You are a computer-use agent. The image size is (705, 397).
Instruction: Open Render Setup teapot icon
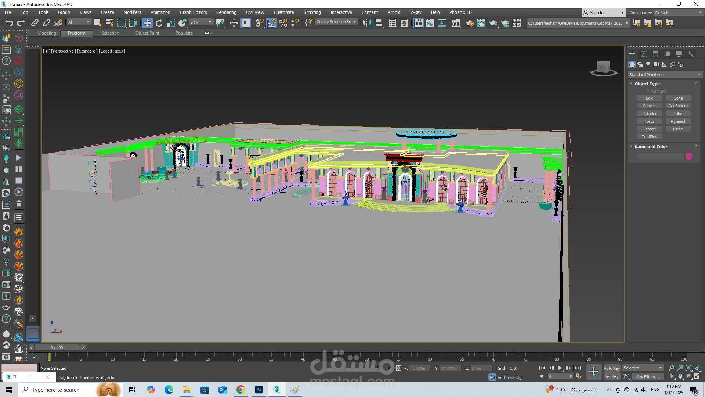coord(469,23)
